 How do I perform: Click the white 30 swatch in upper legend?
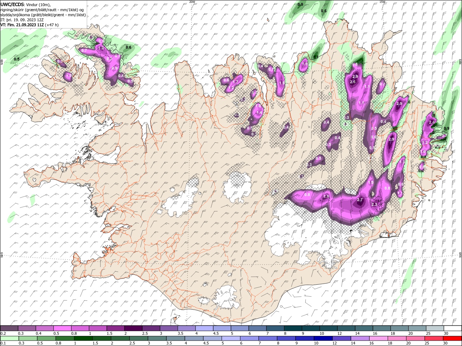(452, 328)
